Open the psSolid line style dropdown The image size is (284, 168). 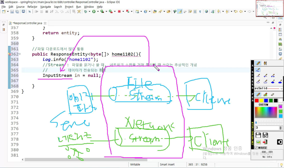[281, 89]
